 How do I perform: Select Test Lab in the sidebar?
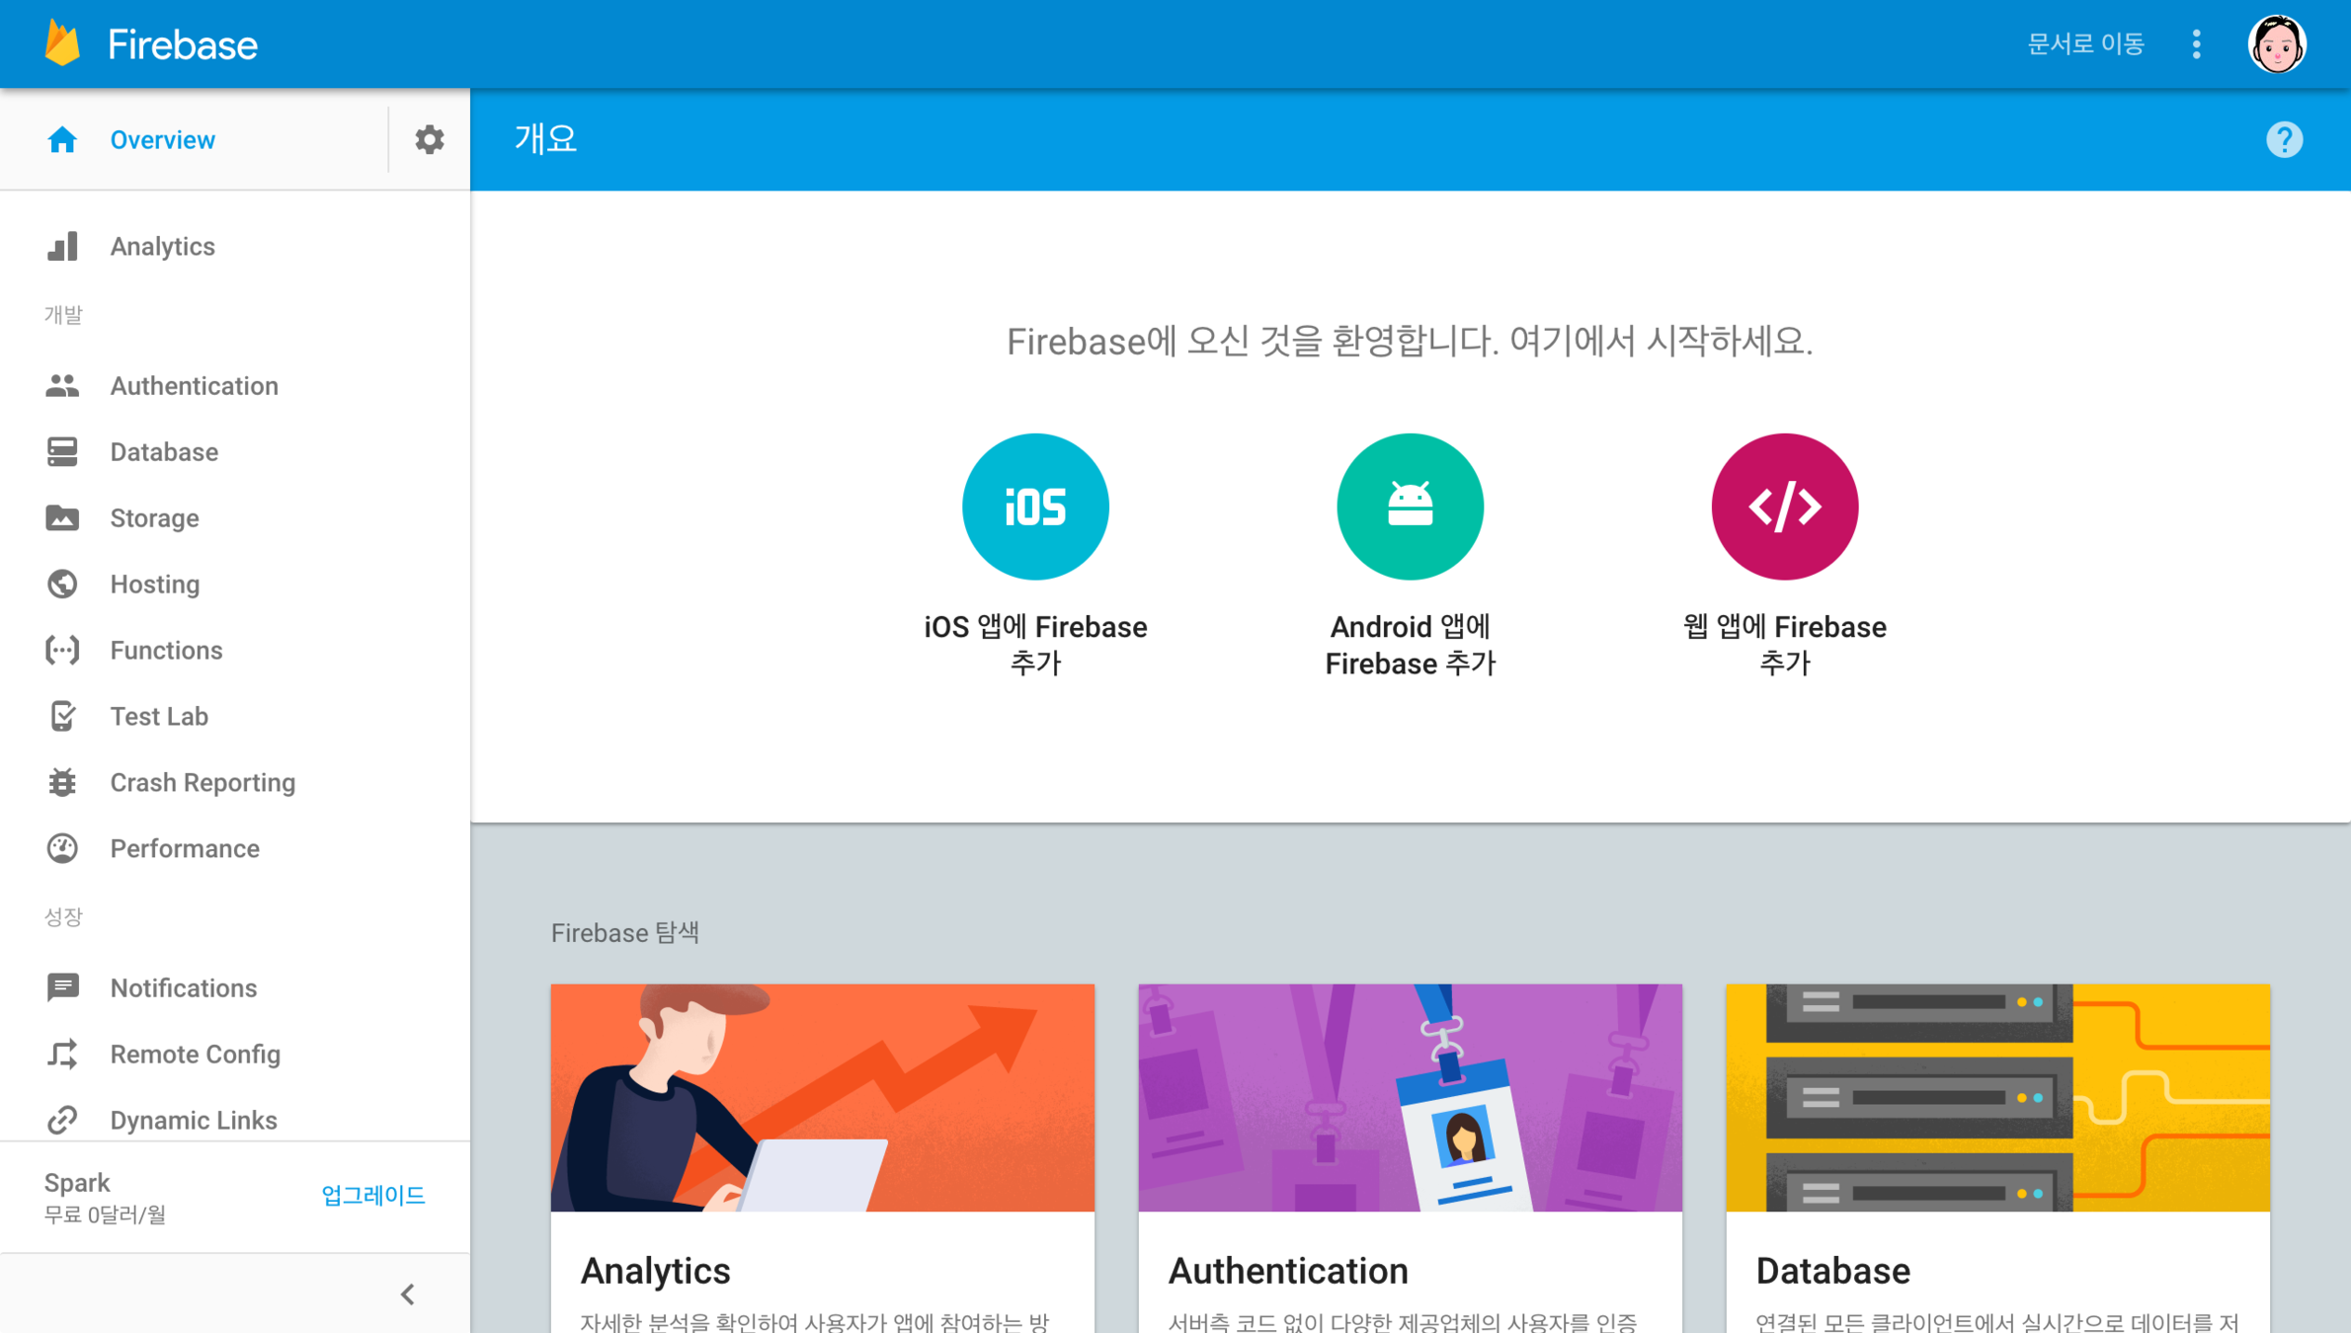159,716
